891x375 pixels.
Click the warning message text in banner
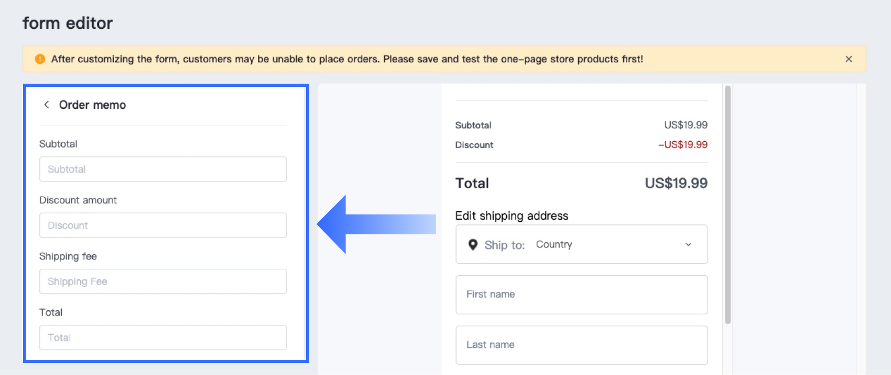[x=347, y=59]
